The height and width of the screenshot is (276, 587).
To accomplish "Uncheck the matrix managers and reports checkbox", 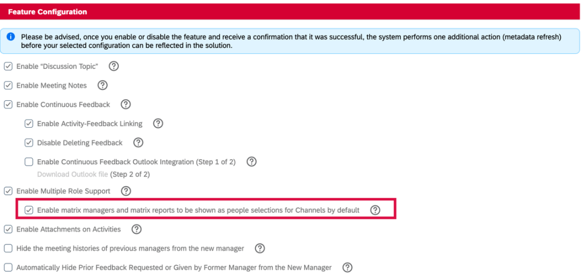I will click(29, 210).
